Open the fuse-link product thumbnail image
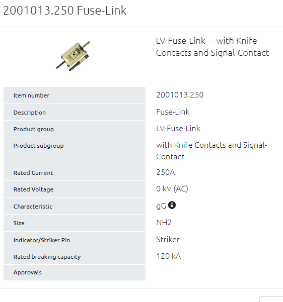283x302 pixels. click(x=73, y=56)
